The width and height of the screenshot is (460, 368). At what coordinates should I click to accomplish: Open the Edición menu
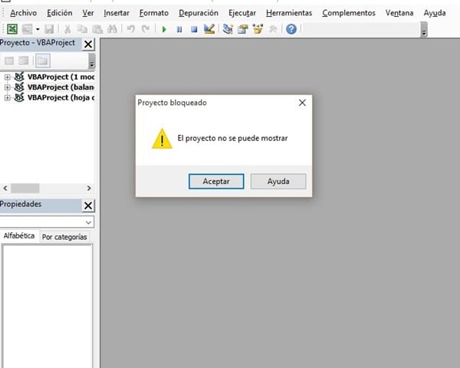coord(60,13)
